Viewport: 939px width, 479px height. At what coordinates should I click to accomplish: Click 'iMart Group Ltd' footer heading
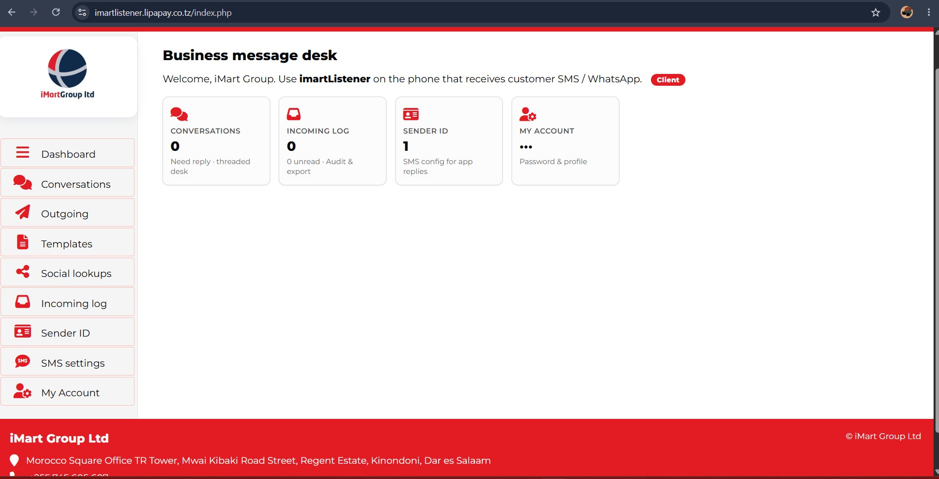59,438
